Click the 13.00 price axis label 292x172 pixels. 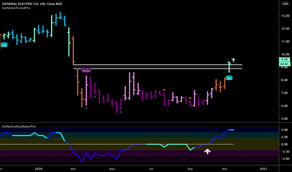(285, 16)
